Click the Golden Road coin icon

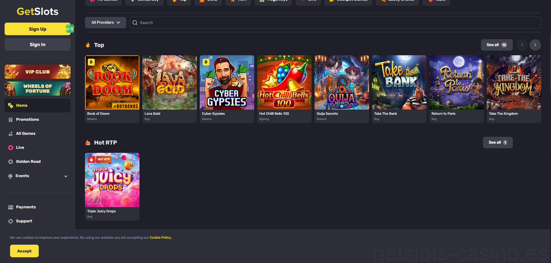tap(11, 162)
